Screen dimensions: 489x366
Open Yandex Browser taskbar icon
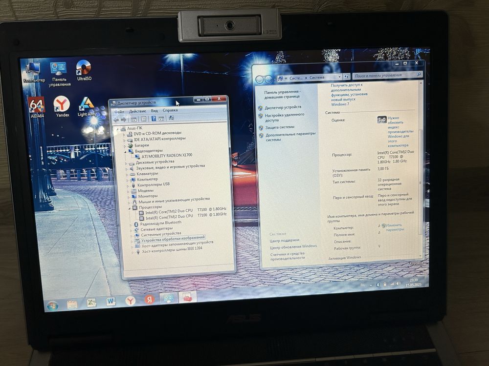pyautogui.click(x=131, y=300)
